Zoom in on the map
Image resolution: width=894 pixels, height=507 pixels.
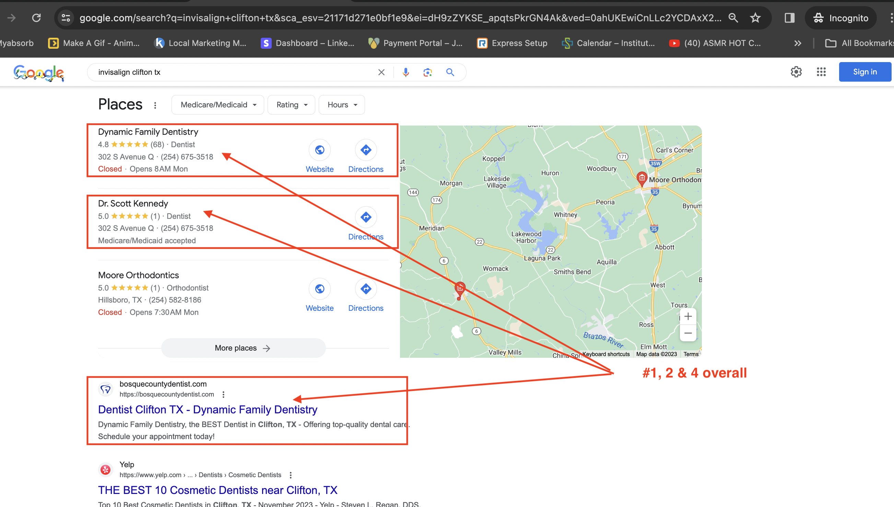coord(688,317)
